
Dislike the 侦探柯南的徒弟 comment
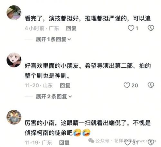[x=151, y=143]
